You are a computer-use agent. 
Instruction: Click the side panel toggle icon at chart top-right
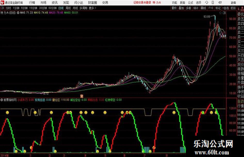(224, 13)
